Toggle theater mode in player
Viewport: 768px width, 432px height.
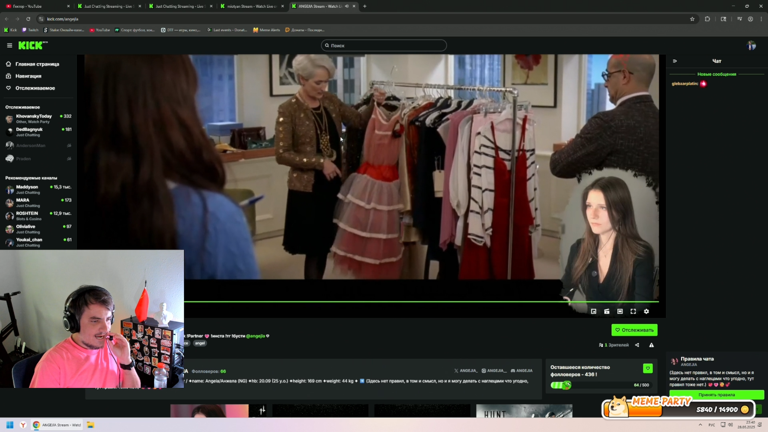click(620, 311)
